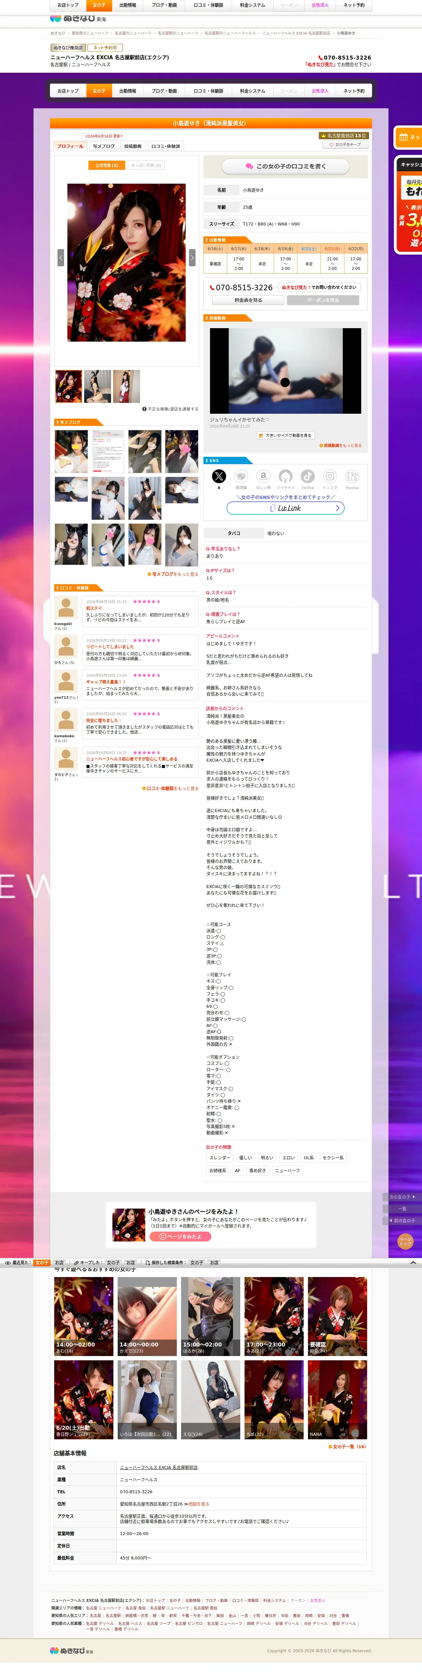The image size is (422, 1672).
Task: Switch to the プロフィール tab
Action: [70, 146]
